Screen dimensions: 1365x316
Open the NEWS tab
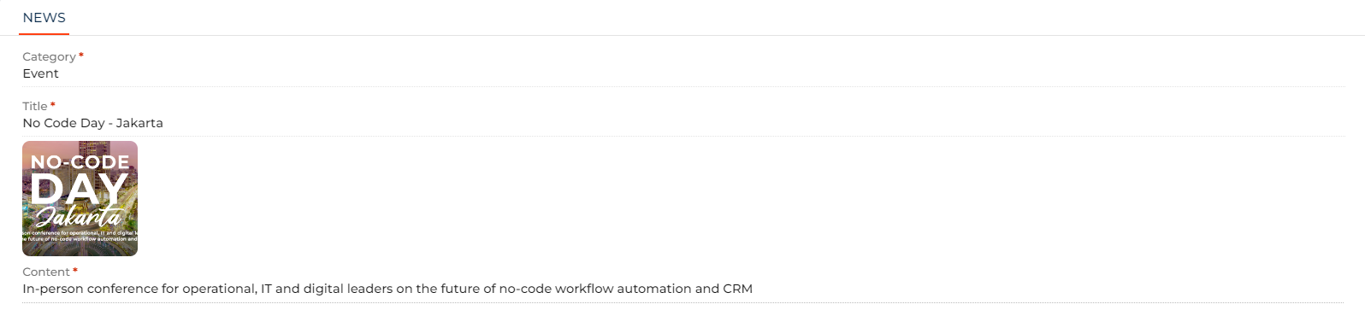point(44,17)
